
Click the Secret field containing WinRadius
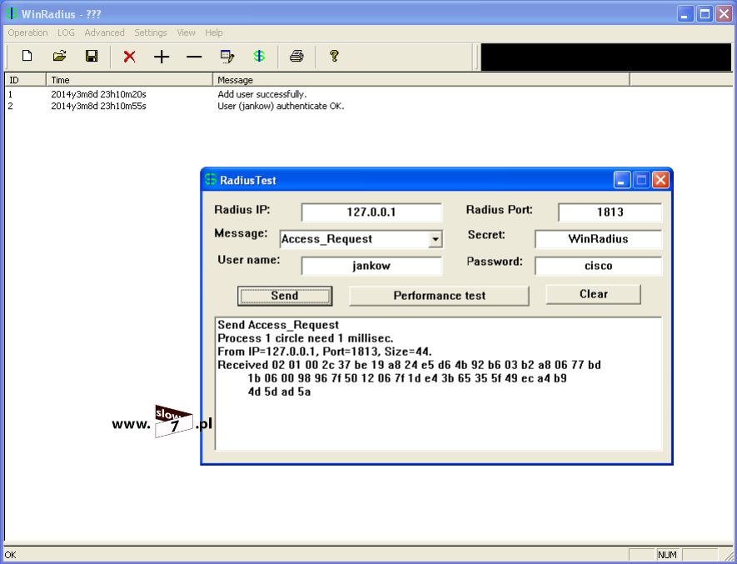tap(598, 239)
